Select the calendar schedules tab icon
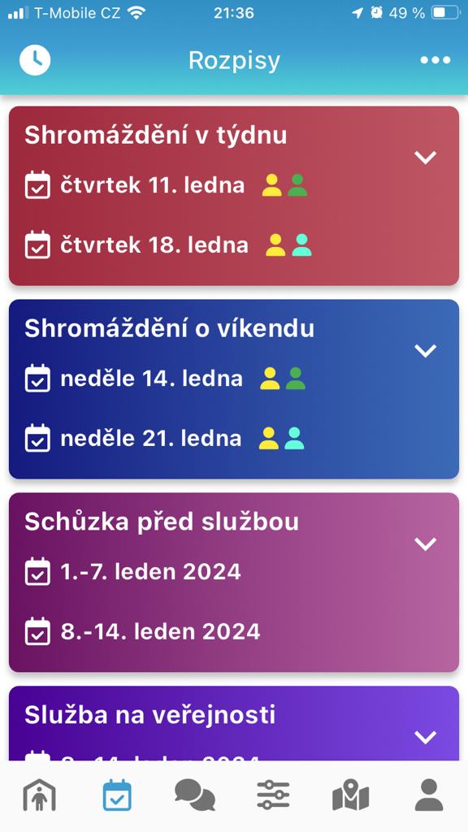The width and height of the screenshot is (468, 832). [x=117, y=795]
